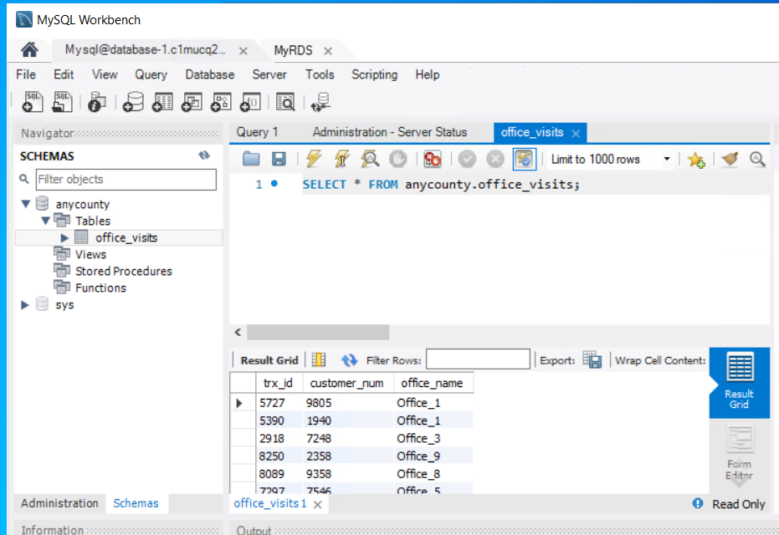Execute statement under cursor icon
Image resolution: width=779 pixels, height=535 pixels.
(x=341, y=159)
